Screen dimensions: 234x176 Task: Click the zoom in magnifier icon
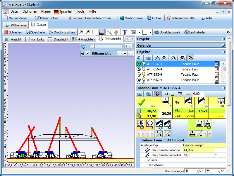[x=87, y=32]
